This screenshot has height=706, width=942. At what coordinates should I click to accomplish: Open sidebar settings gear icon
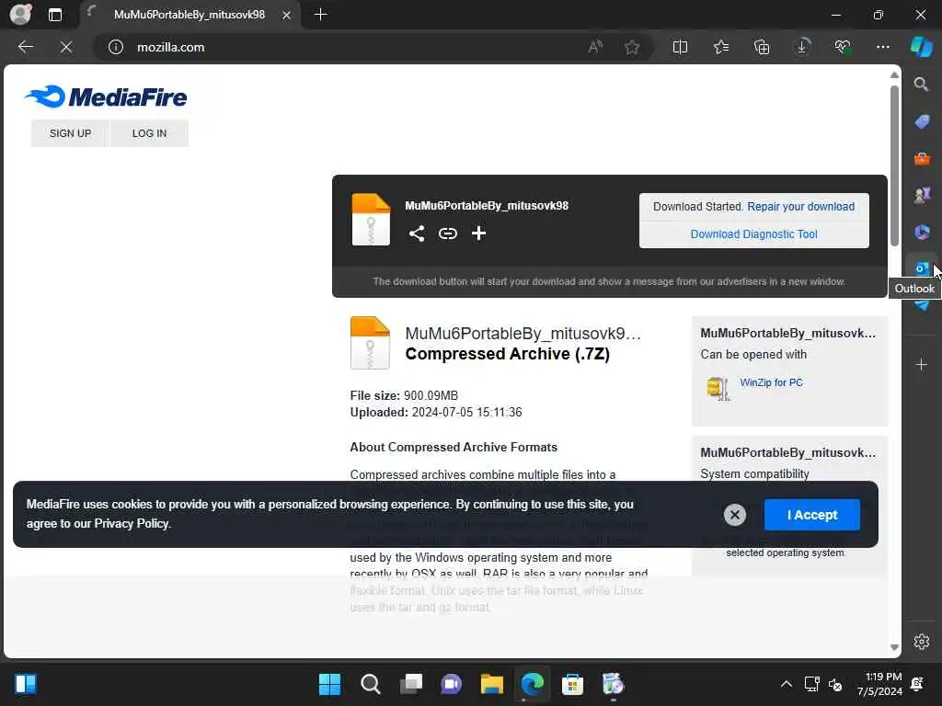click(922, 642)
